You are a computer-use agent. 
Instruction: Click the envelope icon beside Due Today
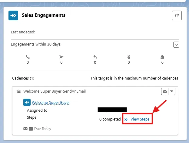tap(25, 129)
